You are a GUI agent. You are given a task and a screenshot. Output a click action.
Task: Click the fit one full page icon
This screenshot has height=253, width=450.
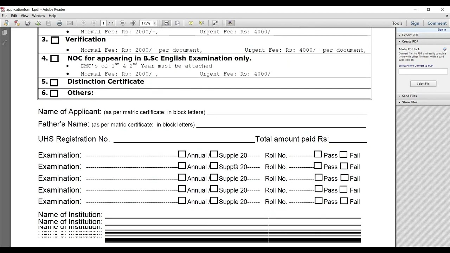[177, 23]
